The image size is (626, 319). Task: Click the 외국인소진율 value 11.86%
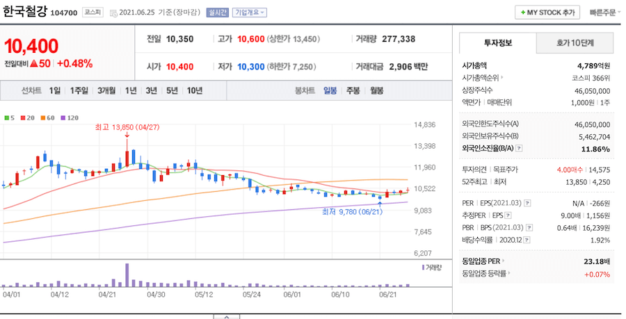[x=595, y=149]
